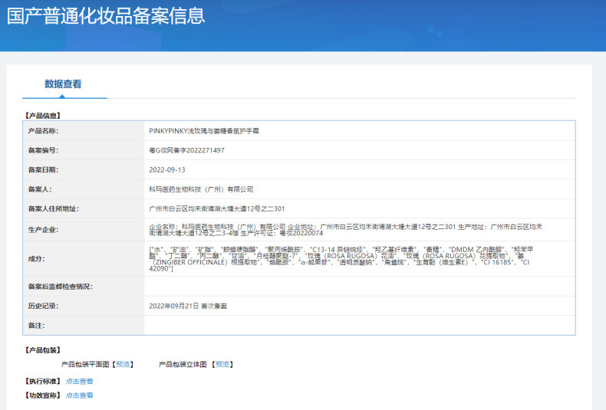606x410 pixels.
Task: Open the 数据查看 tab
Action: 63,84
